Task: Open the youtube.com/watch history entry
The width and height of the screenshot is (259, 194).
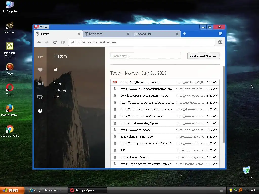Action: click(165, 143)
